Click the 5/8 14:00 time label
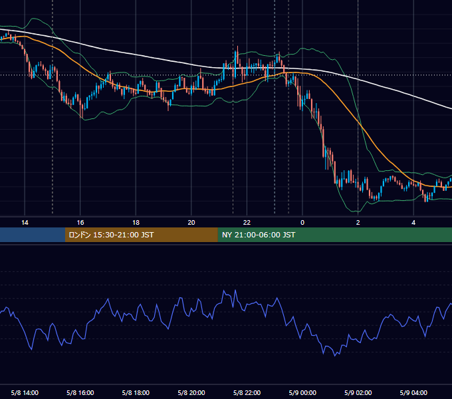The width and height of the screenshot is (452, 399). click(25, 392)
